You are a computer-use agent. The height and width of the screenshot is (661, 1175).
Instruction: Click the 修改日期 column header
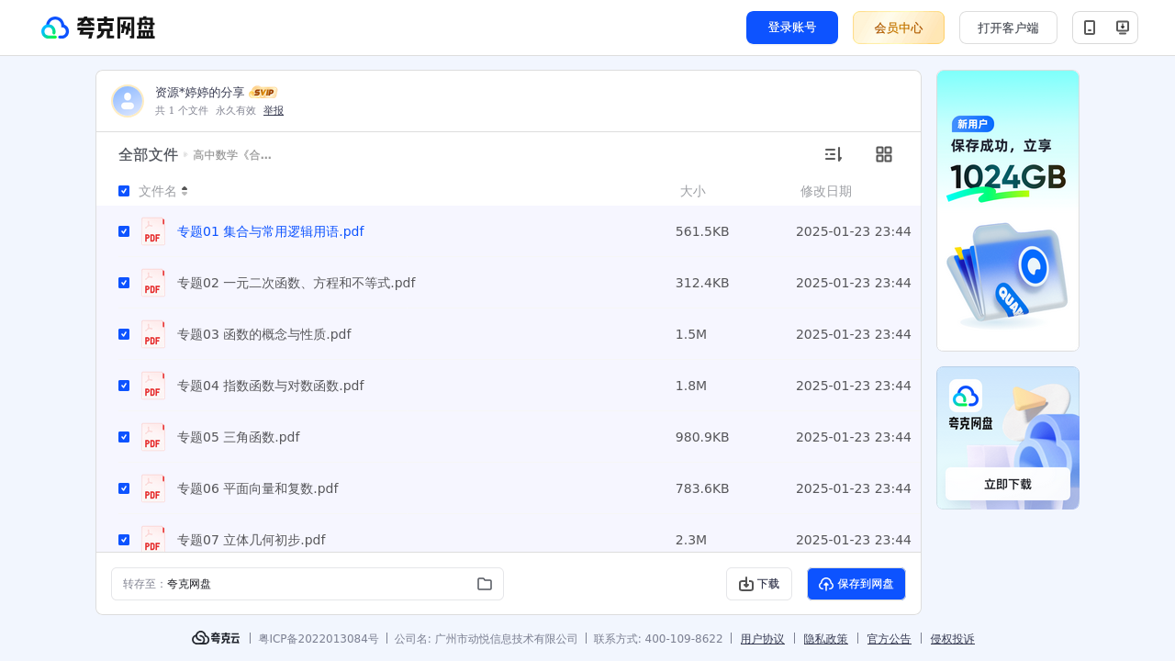(x=826, y=191)
